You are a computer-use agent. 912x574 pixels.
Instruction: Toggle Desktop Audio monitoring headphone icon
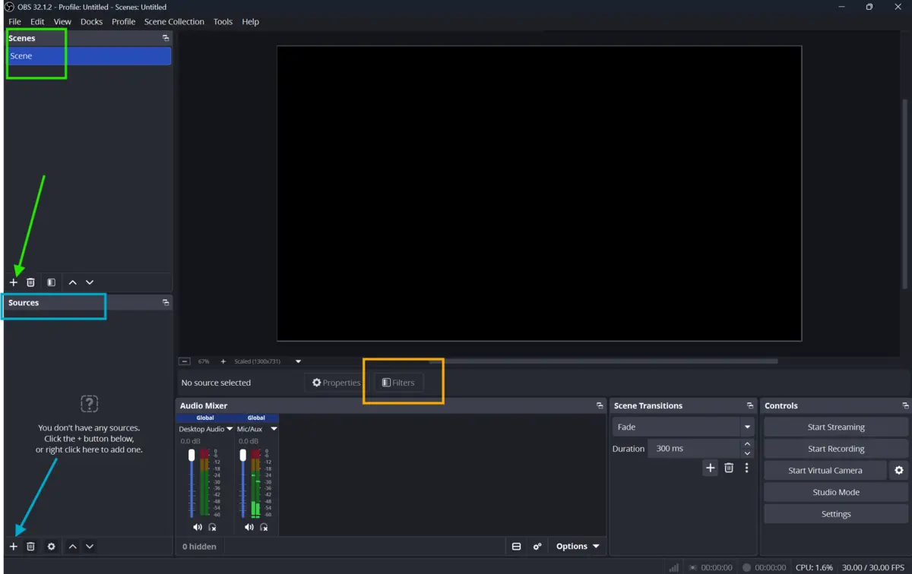(x=213, y=527)
